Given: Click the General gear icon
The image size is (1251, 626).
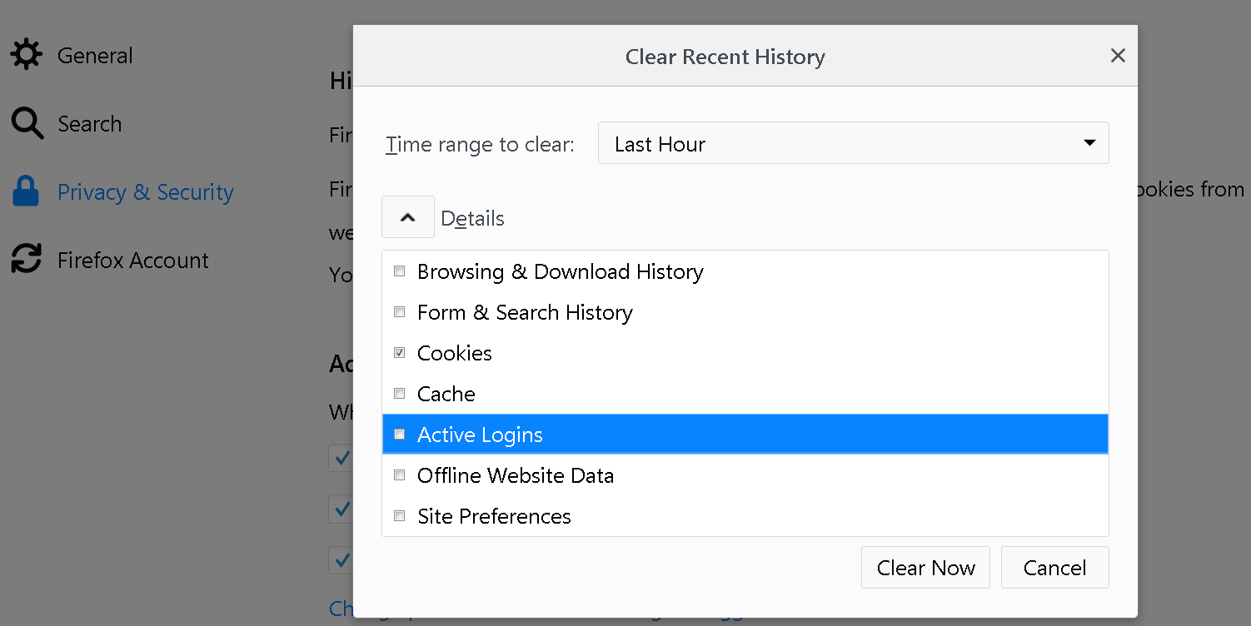Looking at the screenshot, I should click(x=26, y=56).
